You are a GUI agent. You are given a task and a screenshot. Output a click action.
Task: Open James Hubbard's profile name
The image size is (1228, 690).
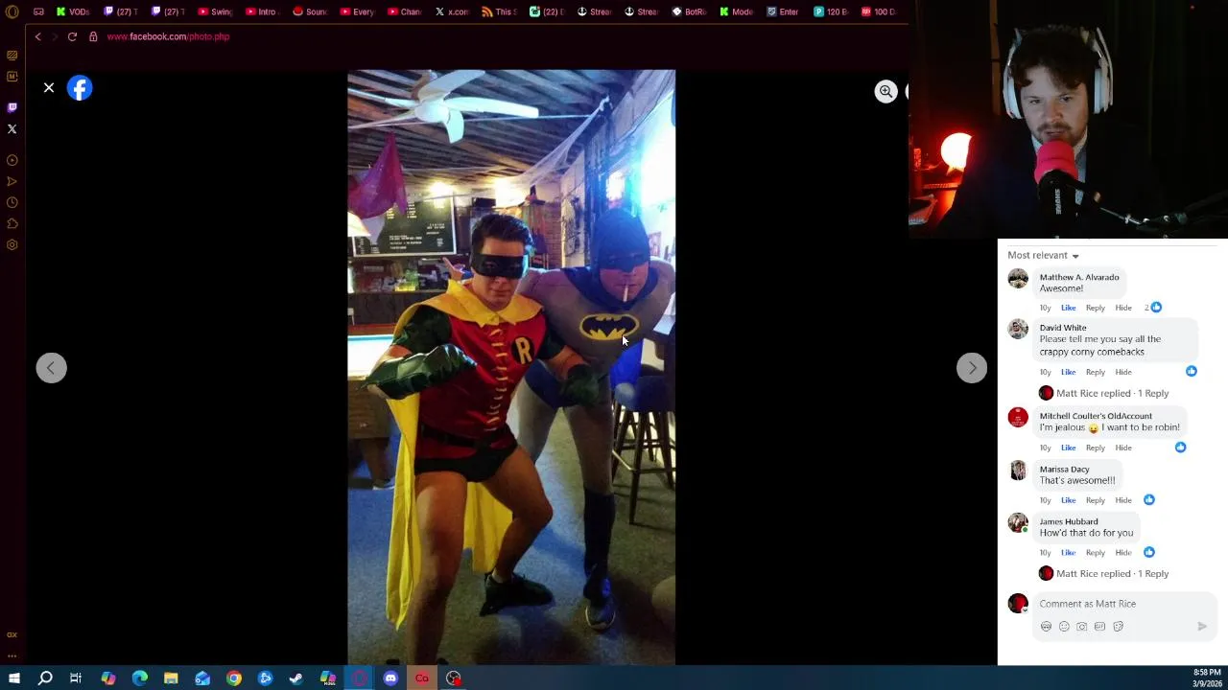click(x=1069, y=522)
